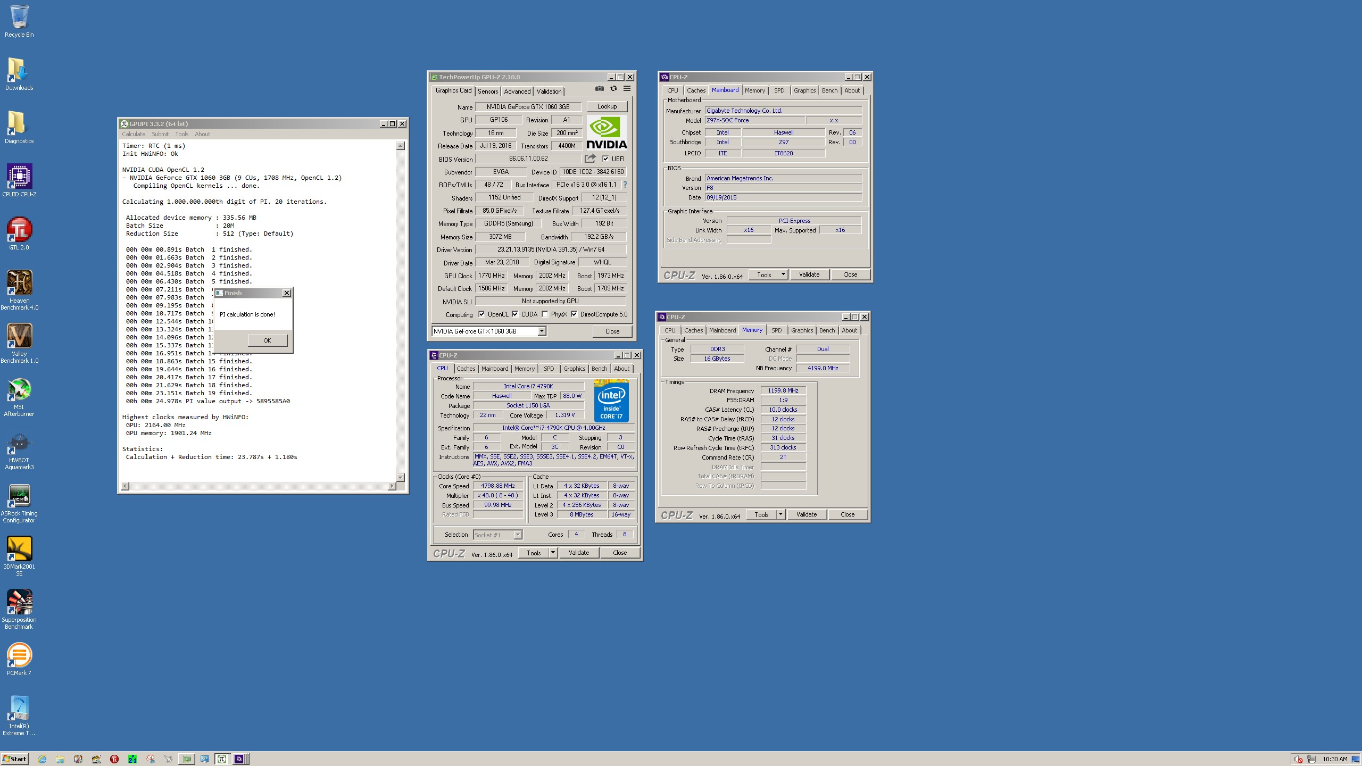
Task: Open the Snipping Tool taskbar icon
Action: 151,759
